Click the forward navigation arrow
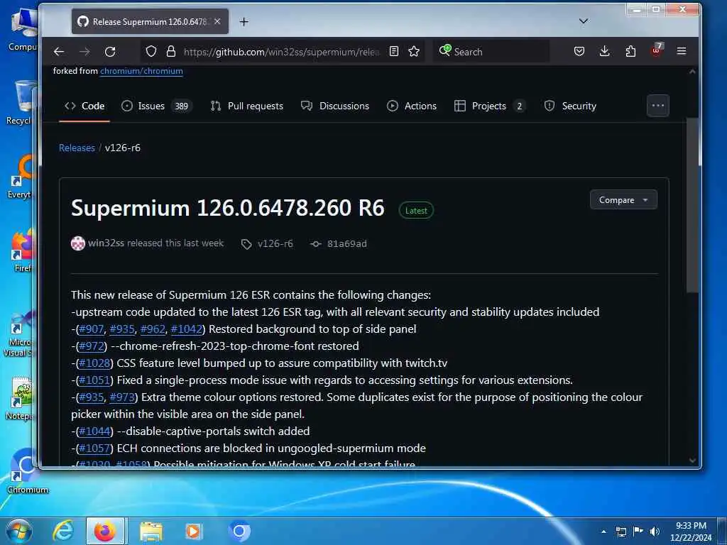The image size is (727, 545). click(84, 51)
